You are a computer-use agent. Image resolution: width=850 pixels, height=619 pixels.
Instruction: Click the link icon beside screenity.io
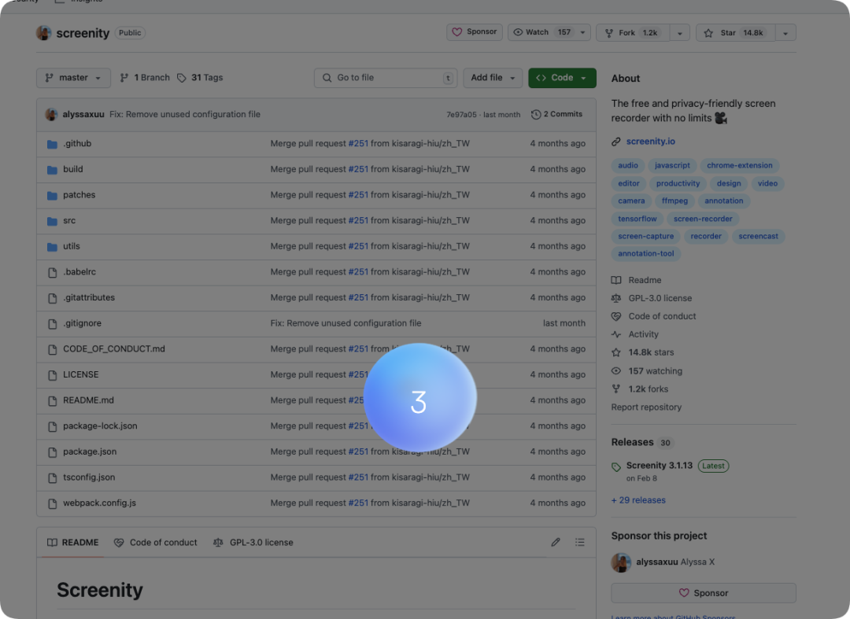point(615,142)
